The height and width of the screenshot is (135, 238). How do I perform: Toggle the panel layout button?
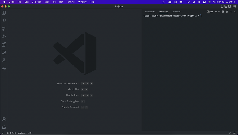(226, 6)
